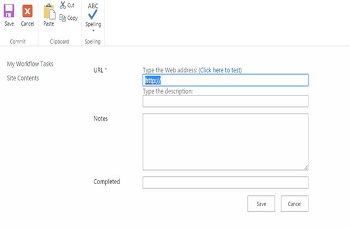The image size is (350, 228).
Task: Click the Notes area resize handle
Action: [306, 167]
